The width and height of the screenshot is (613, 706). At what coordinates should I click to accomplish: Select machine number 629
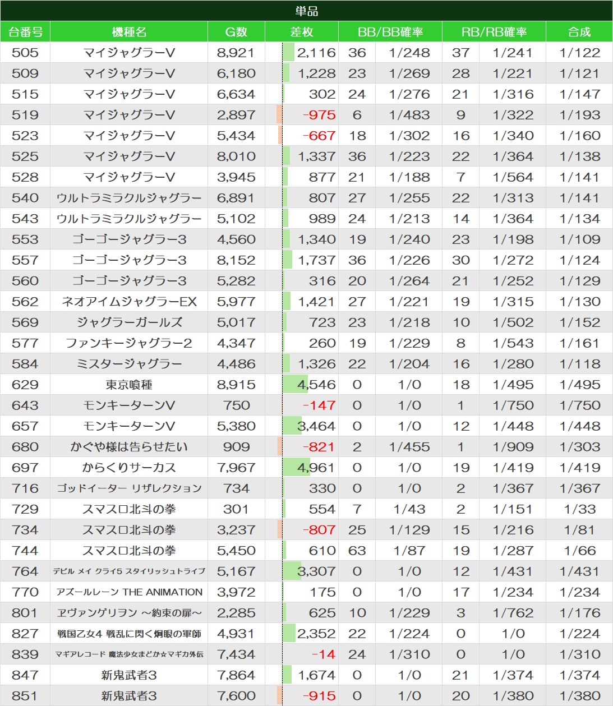point(25,385)
